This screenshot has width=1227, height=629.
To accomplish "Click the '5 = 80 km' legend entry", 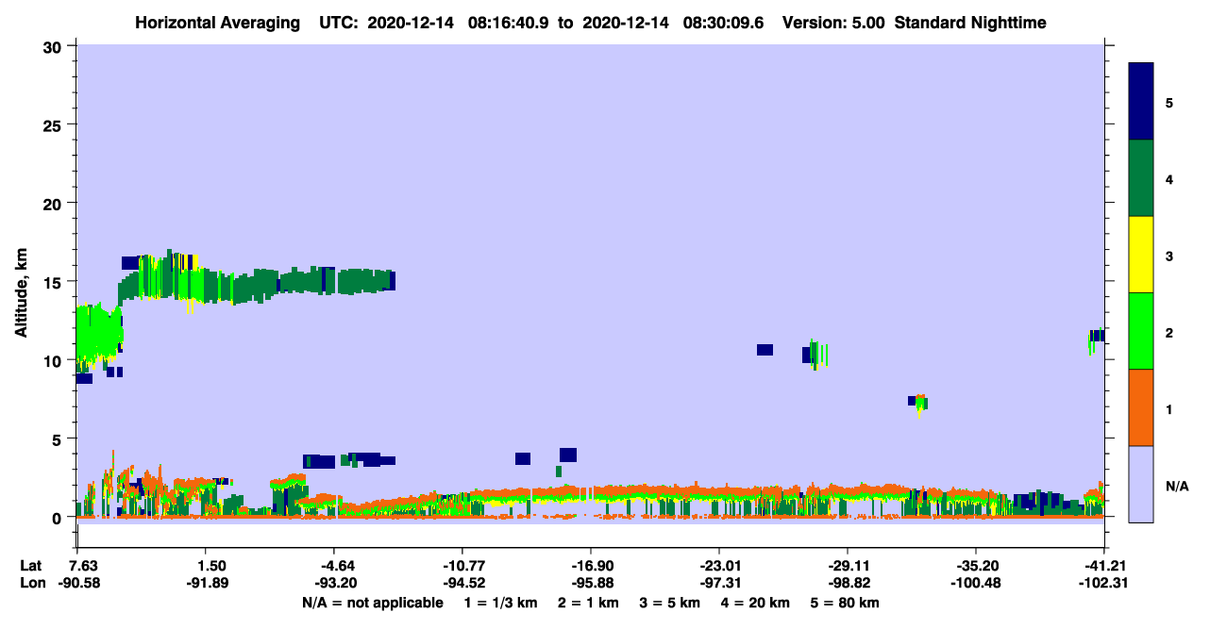I will click(843, 603).
